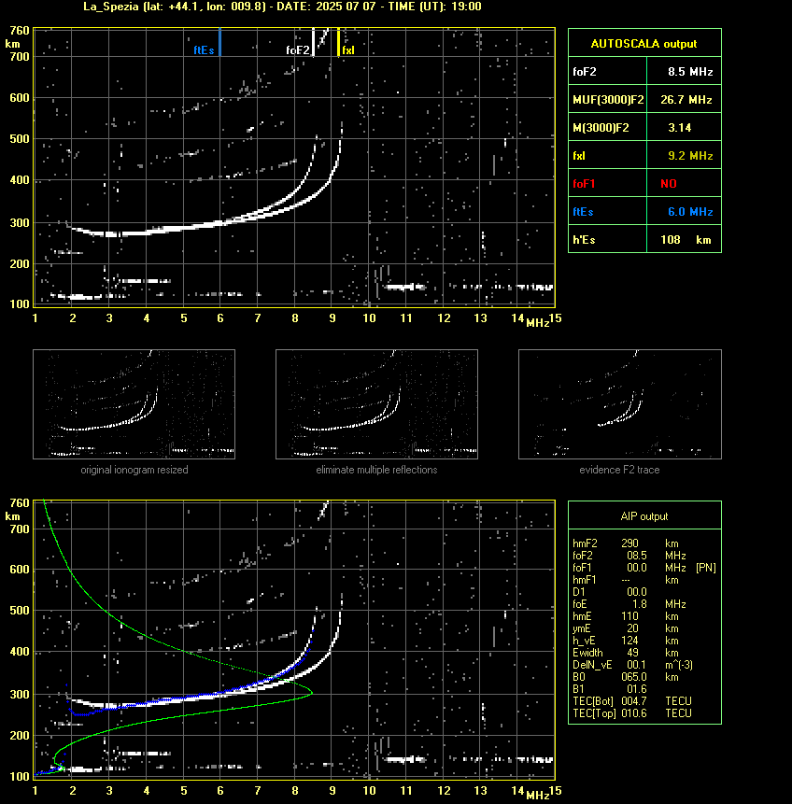Click the B1 value '01.6'
Image resolution: width=792 pixels, height=804 pixels.
pos(637,689)
